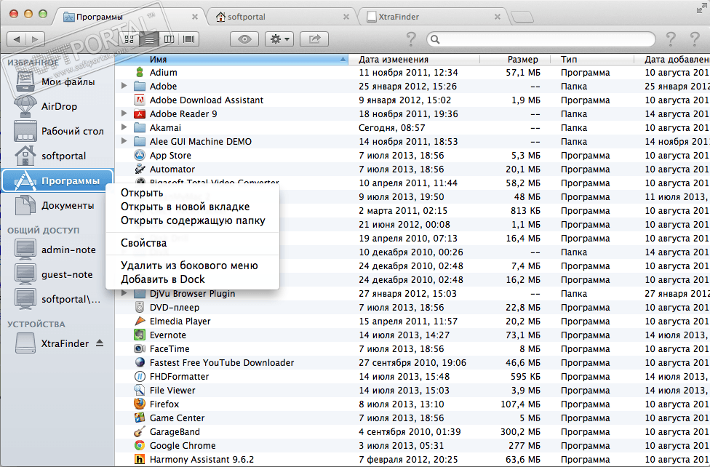This screenshot has height=467, width=710.
Task: Sort by Тип column header
Action: click(592, 60)
